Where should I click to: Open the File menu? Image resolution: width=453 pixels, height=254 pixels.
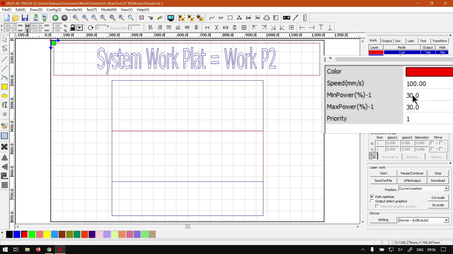(7, 10)
